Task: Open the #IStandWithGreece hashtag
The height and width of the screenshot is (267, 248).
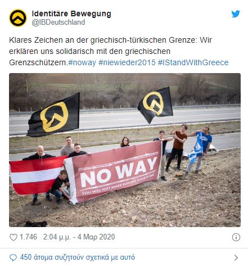Action: 193,62
